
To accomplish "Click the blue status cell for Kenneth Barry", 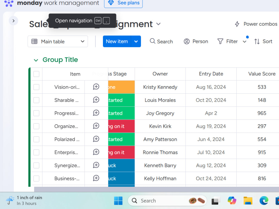I will pos(121,166).
